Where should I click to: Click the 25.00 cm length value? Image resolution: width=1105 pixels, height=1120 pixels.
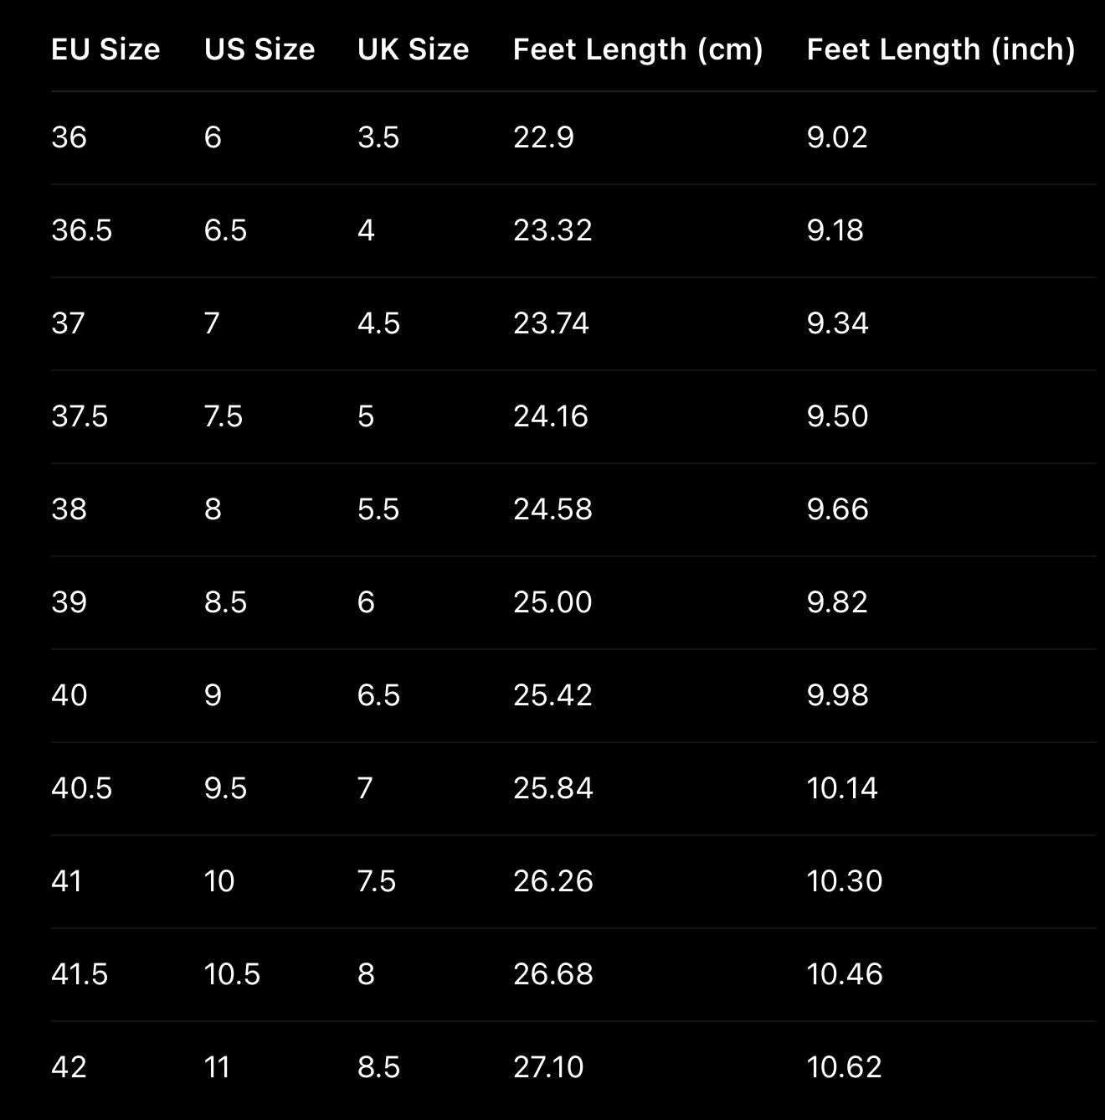pyautogui.click(x=552, y=602)
